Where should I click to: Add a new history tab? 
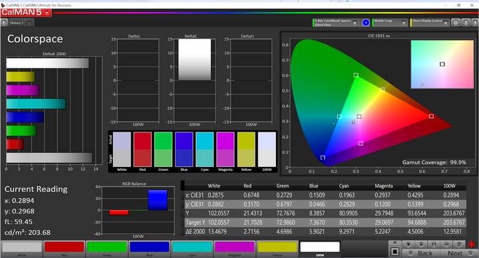[x=30, y=23]
